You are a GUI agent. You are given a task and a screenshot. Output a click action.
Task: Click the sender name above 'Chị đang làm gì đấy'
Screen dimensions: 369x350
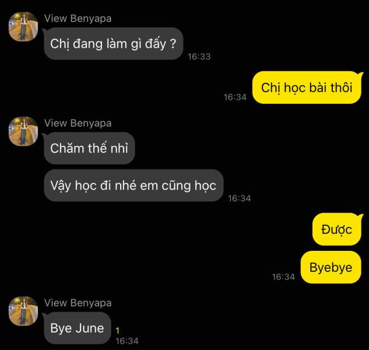tap(78, 18)
